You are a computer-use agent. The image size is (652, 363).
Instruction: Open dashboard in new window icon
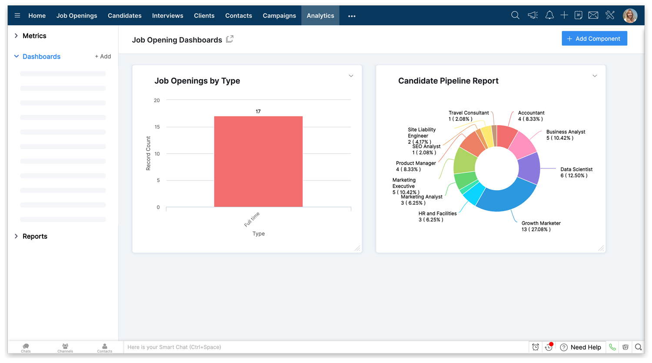(x=230, y=39)
